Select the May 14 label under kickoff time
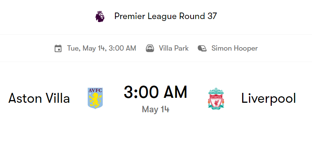The height and width of the screenshot is (145, 312). tap(155, 109)
